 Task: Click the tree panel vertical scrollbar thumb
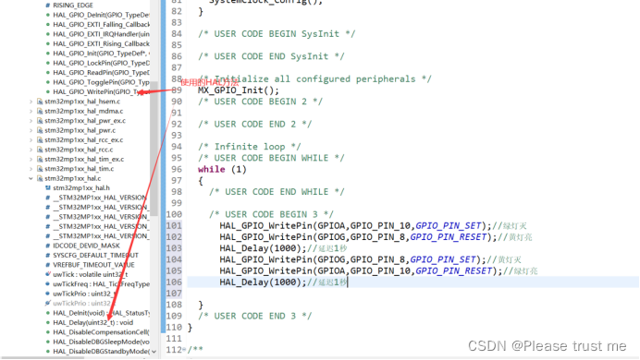(x=154, y=149)
